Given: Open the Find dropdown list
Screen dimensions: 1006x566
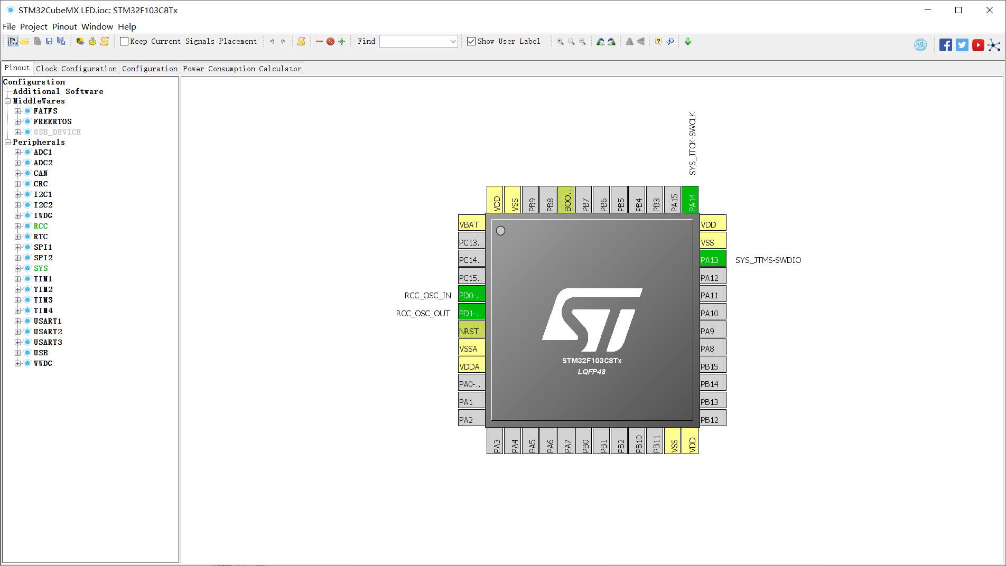Looking at the screenshot, I should click(x=452, y=41).
